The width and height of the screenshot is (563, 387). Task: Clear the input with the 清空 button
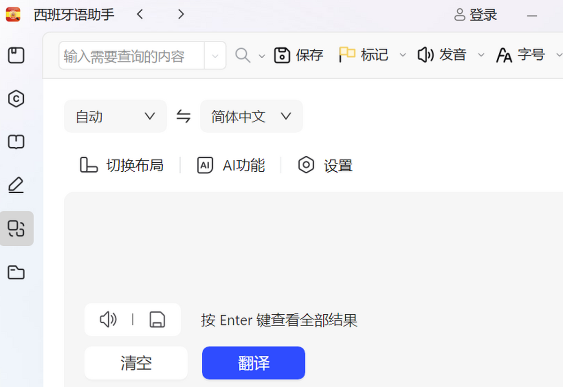click(x=136, y=362)
